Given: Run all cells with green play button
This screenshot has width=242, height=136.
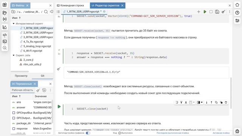Looking at the screenshot, I should pyautogui.click(x=205, y=12).
